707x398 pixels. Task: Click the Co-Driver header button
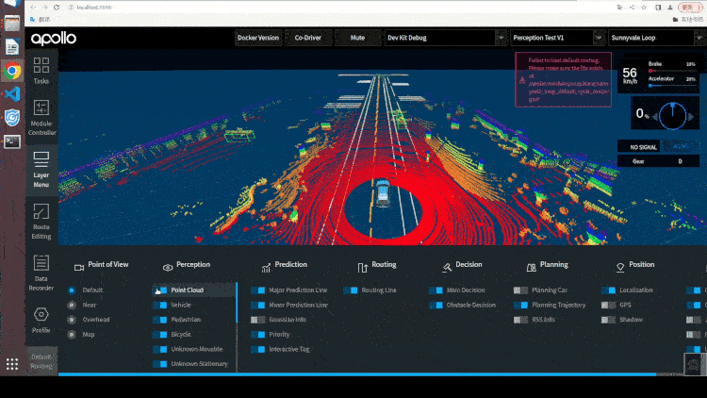pos(308,38)
